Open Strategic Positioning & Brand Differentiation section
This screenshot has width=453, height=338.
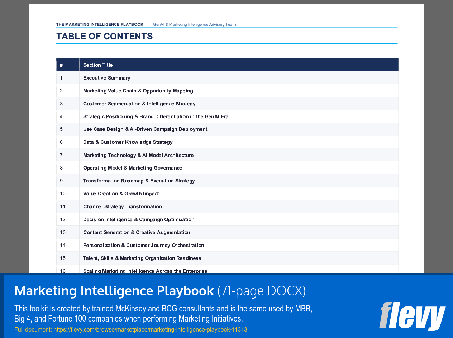(156, 116)
